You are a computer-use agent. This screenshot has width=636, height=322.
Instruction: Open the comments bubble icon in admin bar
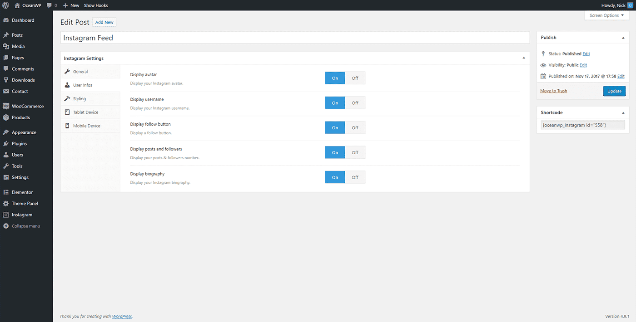pyautogui.click(x=49, y=5)
